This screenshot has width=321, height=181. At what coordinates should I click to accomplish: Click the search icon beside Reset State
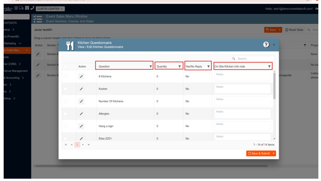click(309, 30)
